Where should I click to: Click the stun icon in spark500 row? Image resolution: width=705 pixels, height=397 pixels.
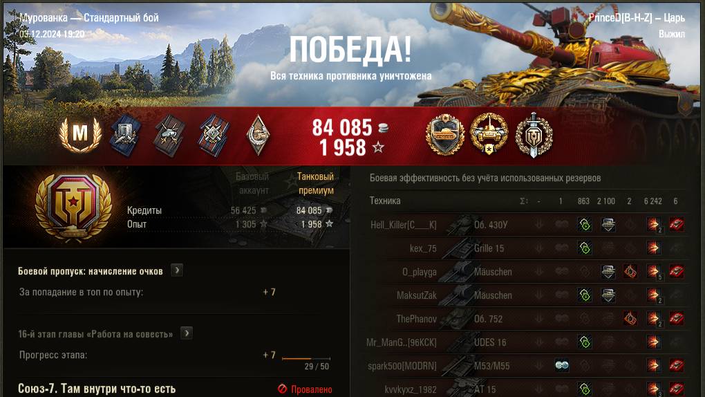click(x=561, y=365)
